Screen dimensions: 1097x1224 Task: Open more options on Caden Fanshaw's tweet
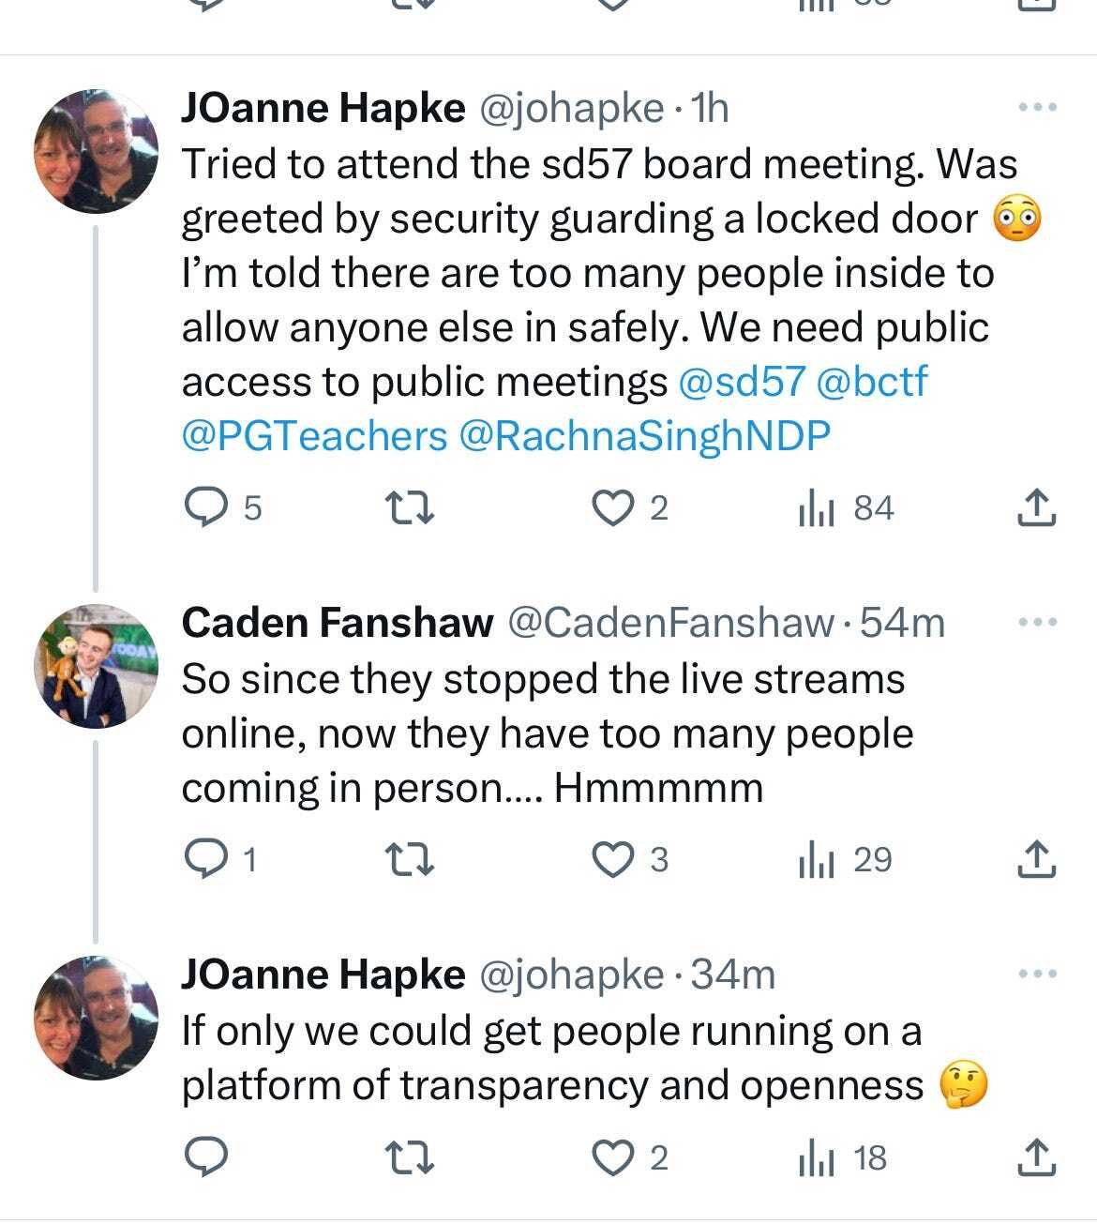point(1038,622)
